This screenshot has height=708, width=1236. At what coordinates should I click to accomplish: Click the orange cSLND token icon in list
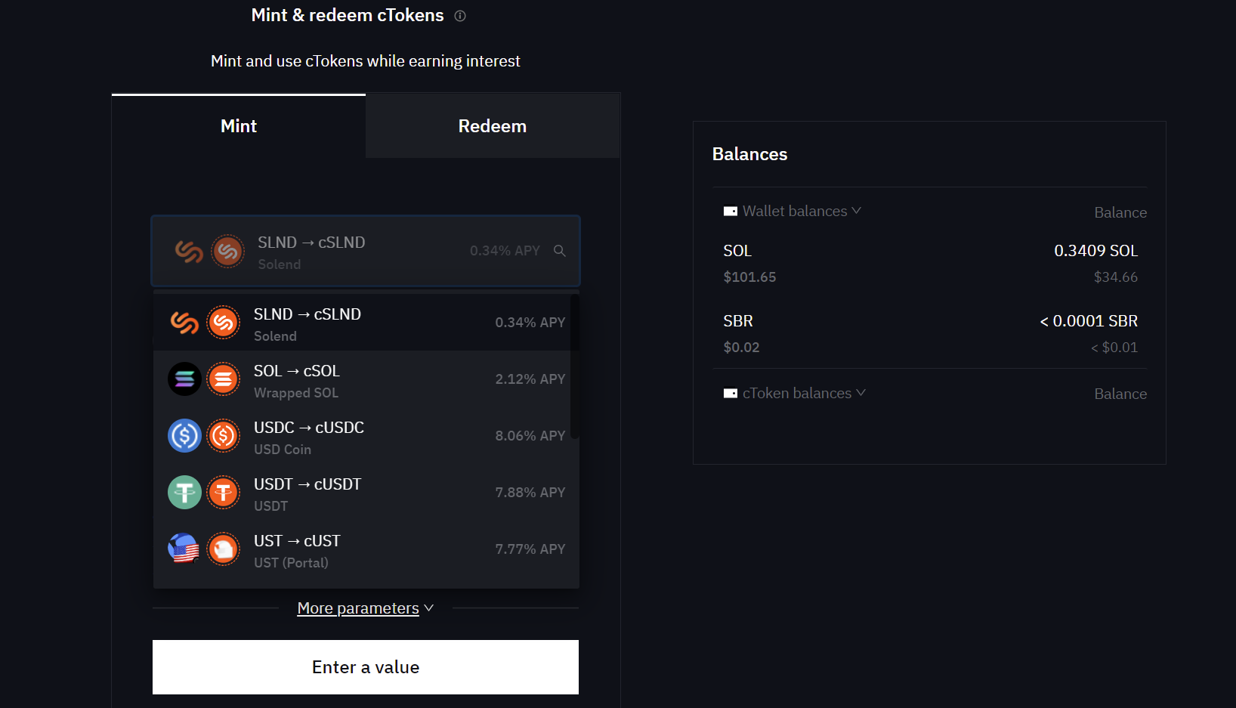coord(224,323)
